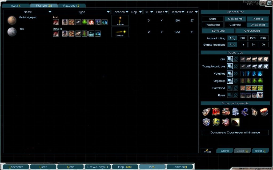Sort the list by Dist column
Image resolution: width=273 pixels, height=170 pixels.
click(x=192, y=12)
